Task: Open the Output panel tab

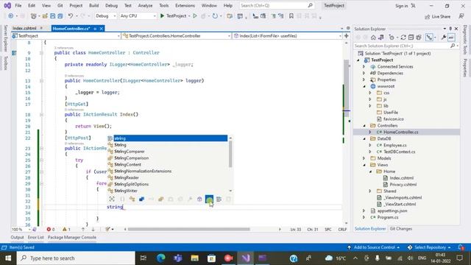Action: [17, 237]
